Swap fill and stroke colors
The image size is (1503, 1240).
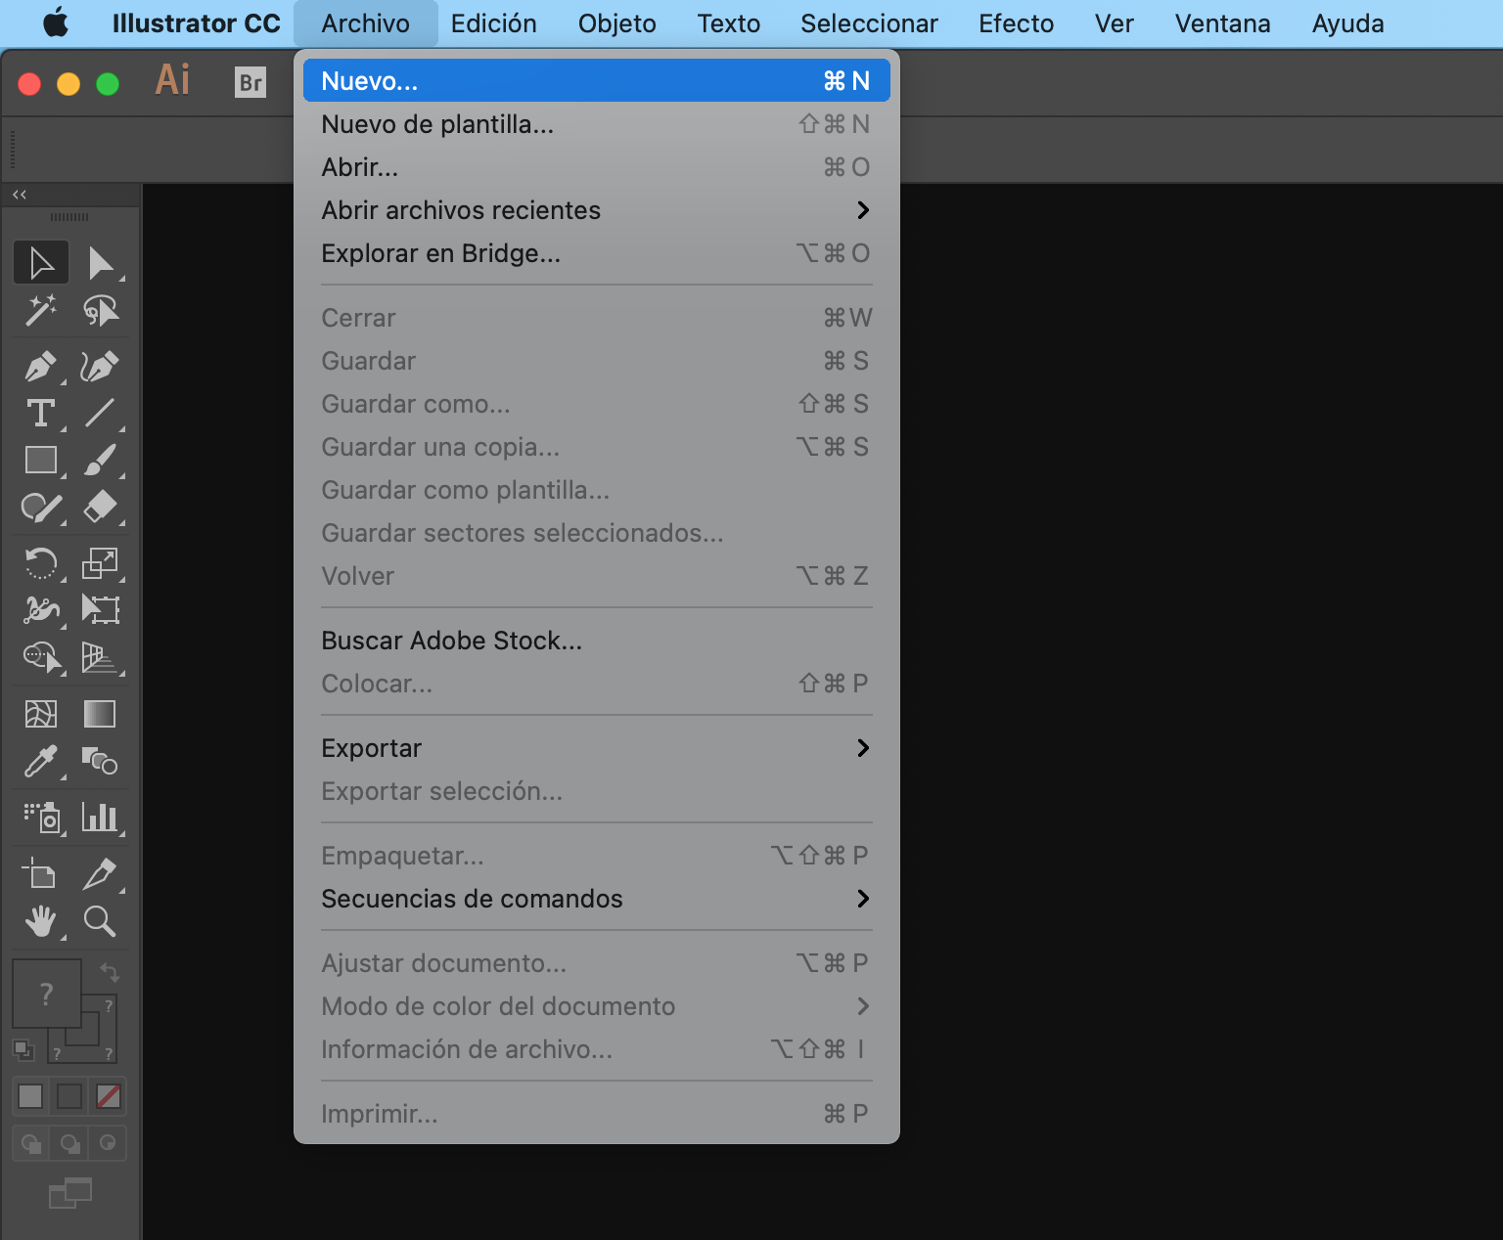(x=110, y=972)
